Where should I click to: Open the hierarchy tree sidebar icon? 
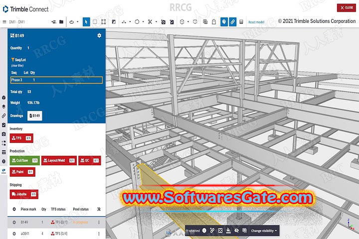pos(3,143)
